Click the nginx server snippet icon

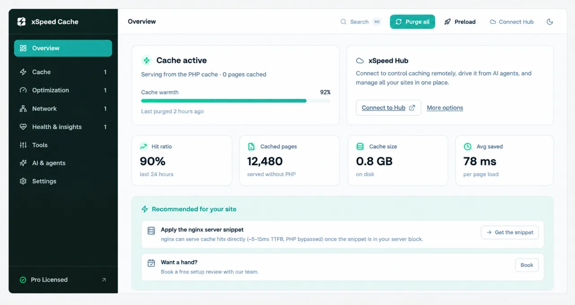coord(151,230)
